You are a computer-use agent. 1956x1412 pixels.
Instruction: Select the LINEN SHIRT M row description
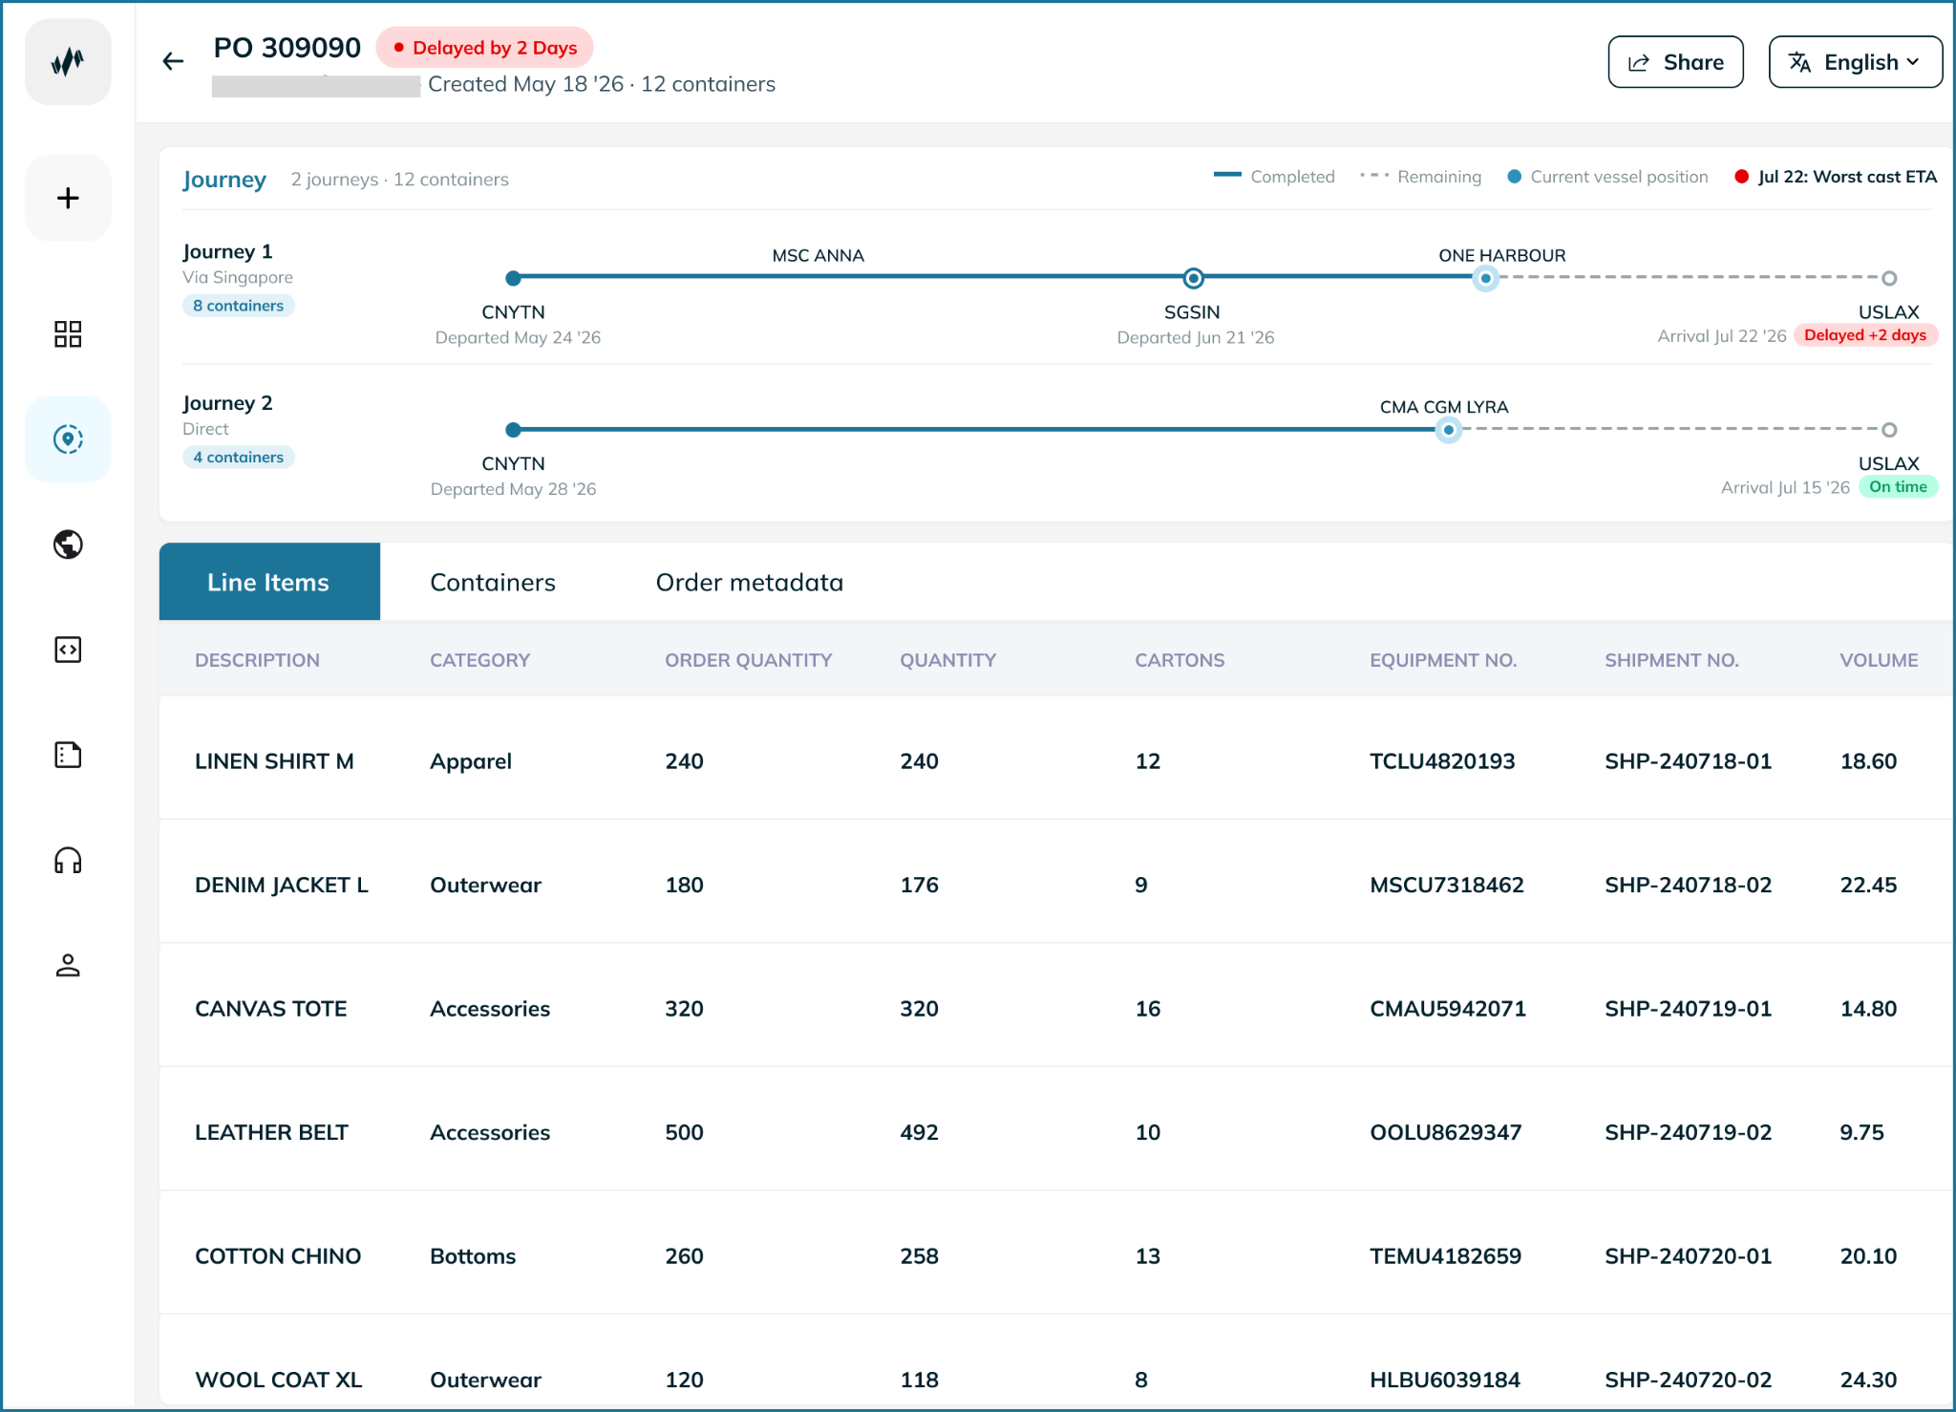click(x=275, y=761)
